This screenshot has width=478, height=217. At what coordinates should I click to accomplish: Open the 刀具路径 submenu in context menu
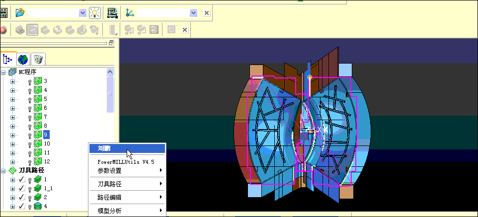click(x=127, y=184)
